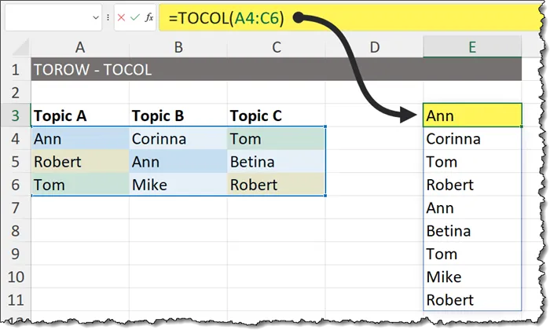
Task: Select row 7 header
Action: (16, 208)
